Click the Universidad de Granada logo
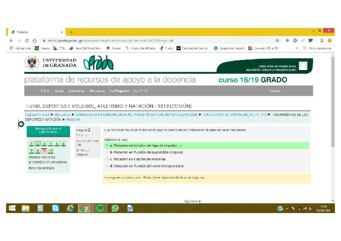The height and width of the screenshot is (241, 341). click(50, 63)
